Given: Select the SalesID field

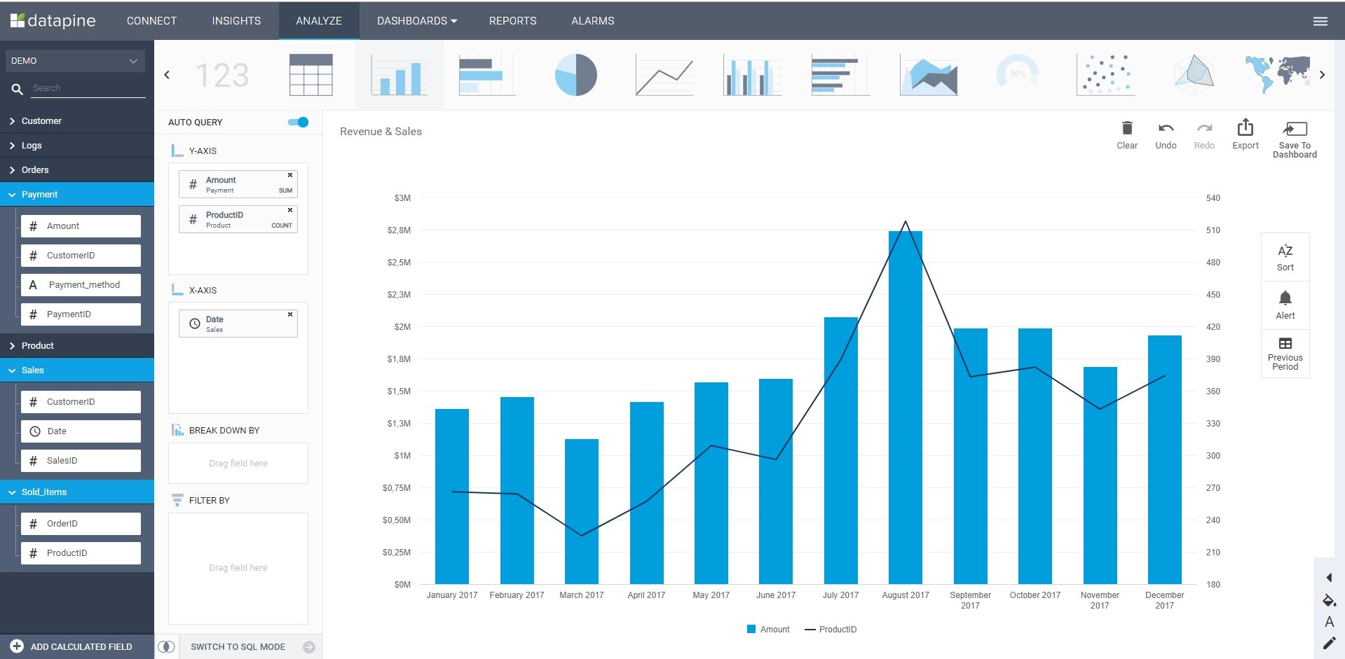Looking at the screenshot, I should [x=81, y=461].
